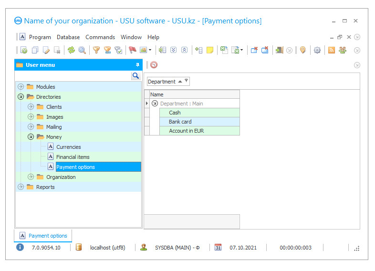This screenshot has width=375, height=271.
Task: Open the Database menu
Action: [x=68, y=37]
